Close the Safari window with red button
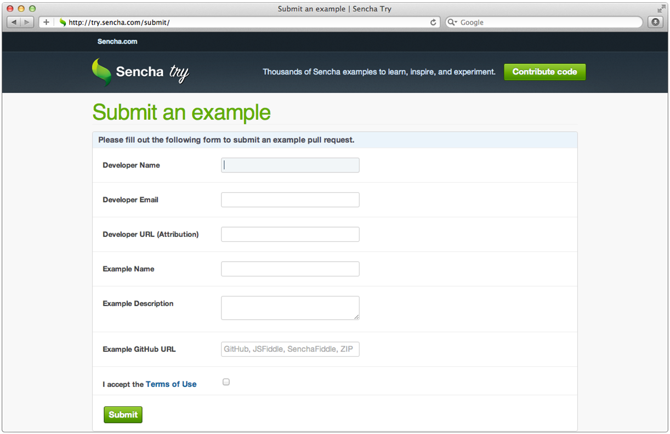 click(x=10, y=9)
